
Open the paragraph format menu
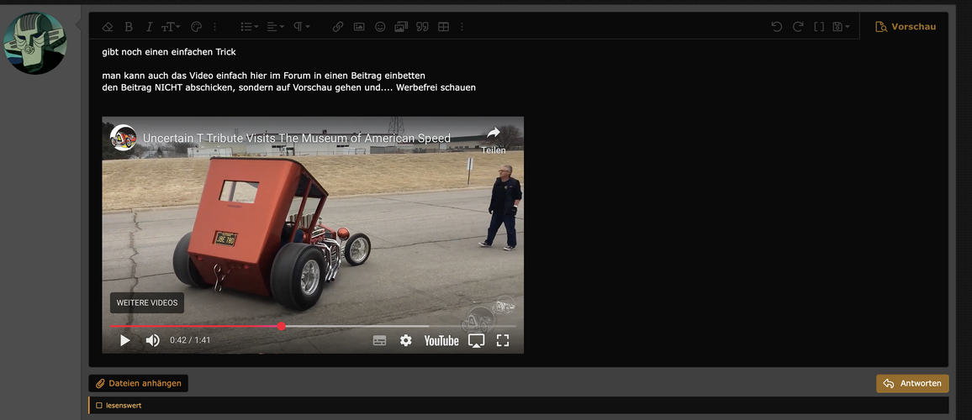pyautogui.click(x=301, y=27)
